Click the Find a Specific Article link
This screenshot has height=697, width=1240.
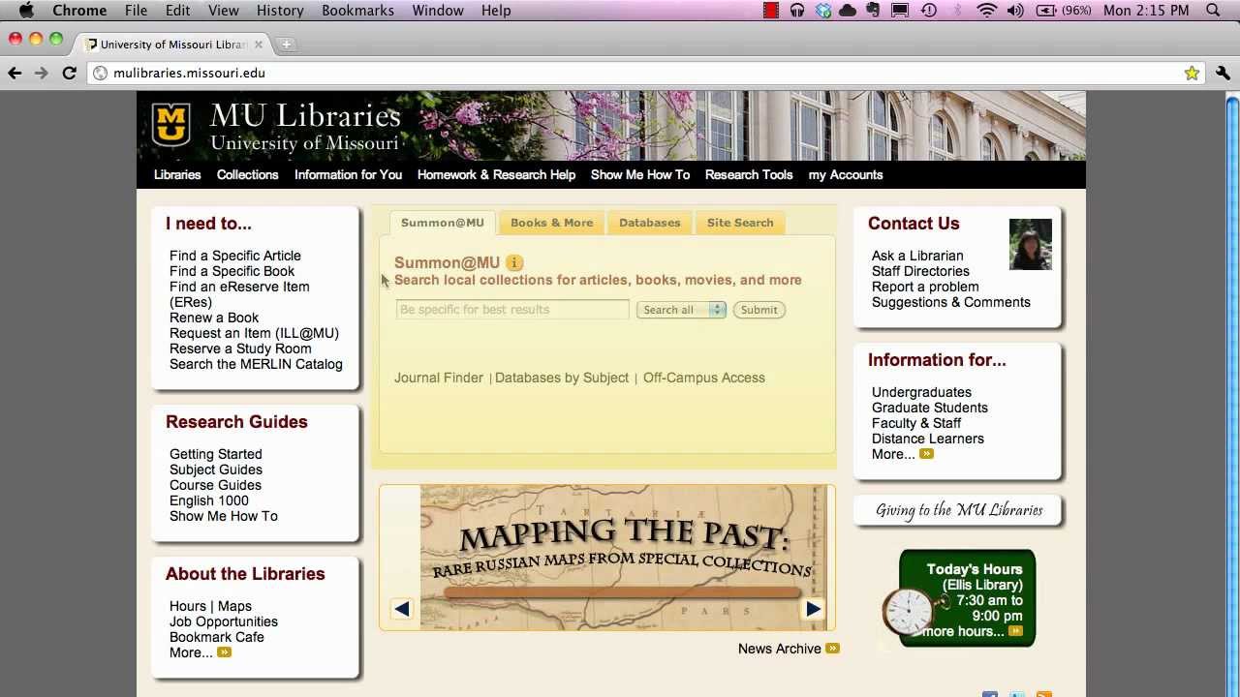235,256
